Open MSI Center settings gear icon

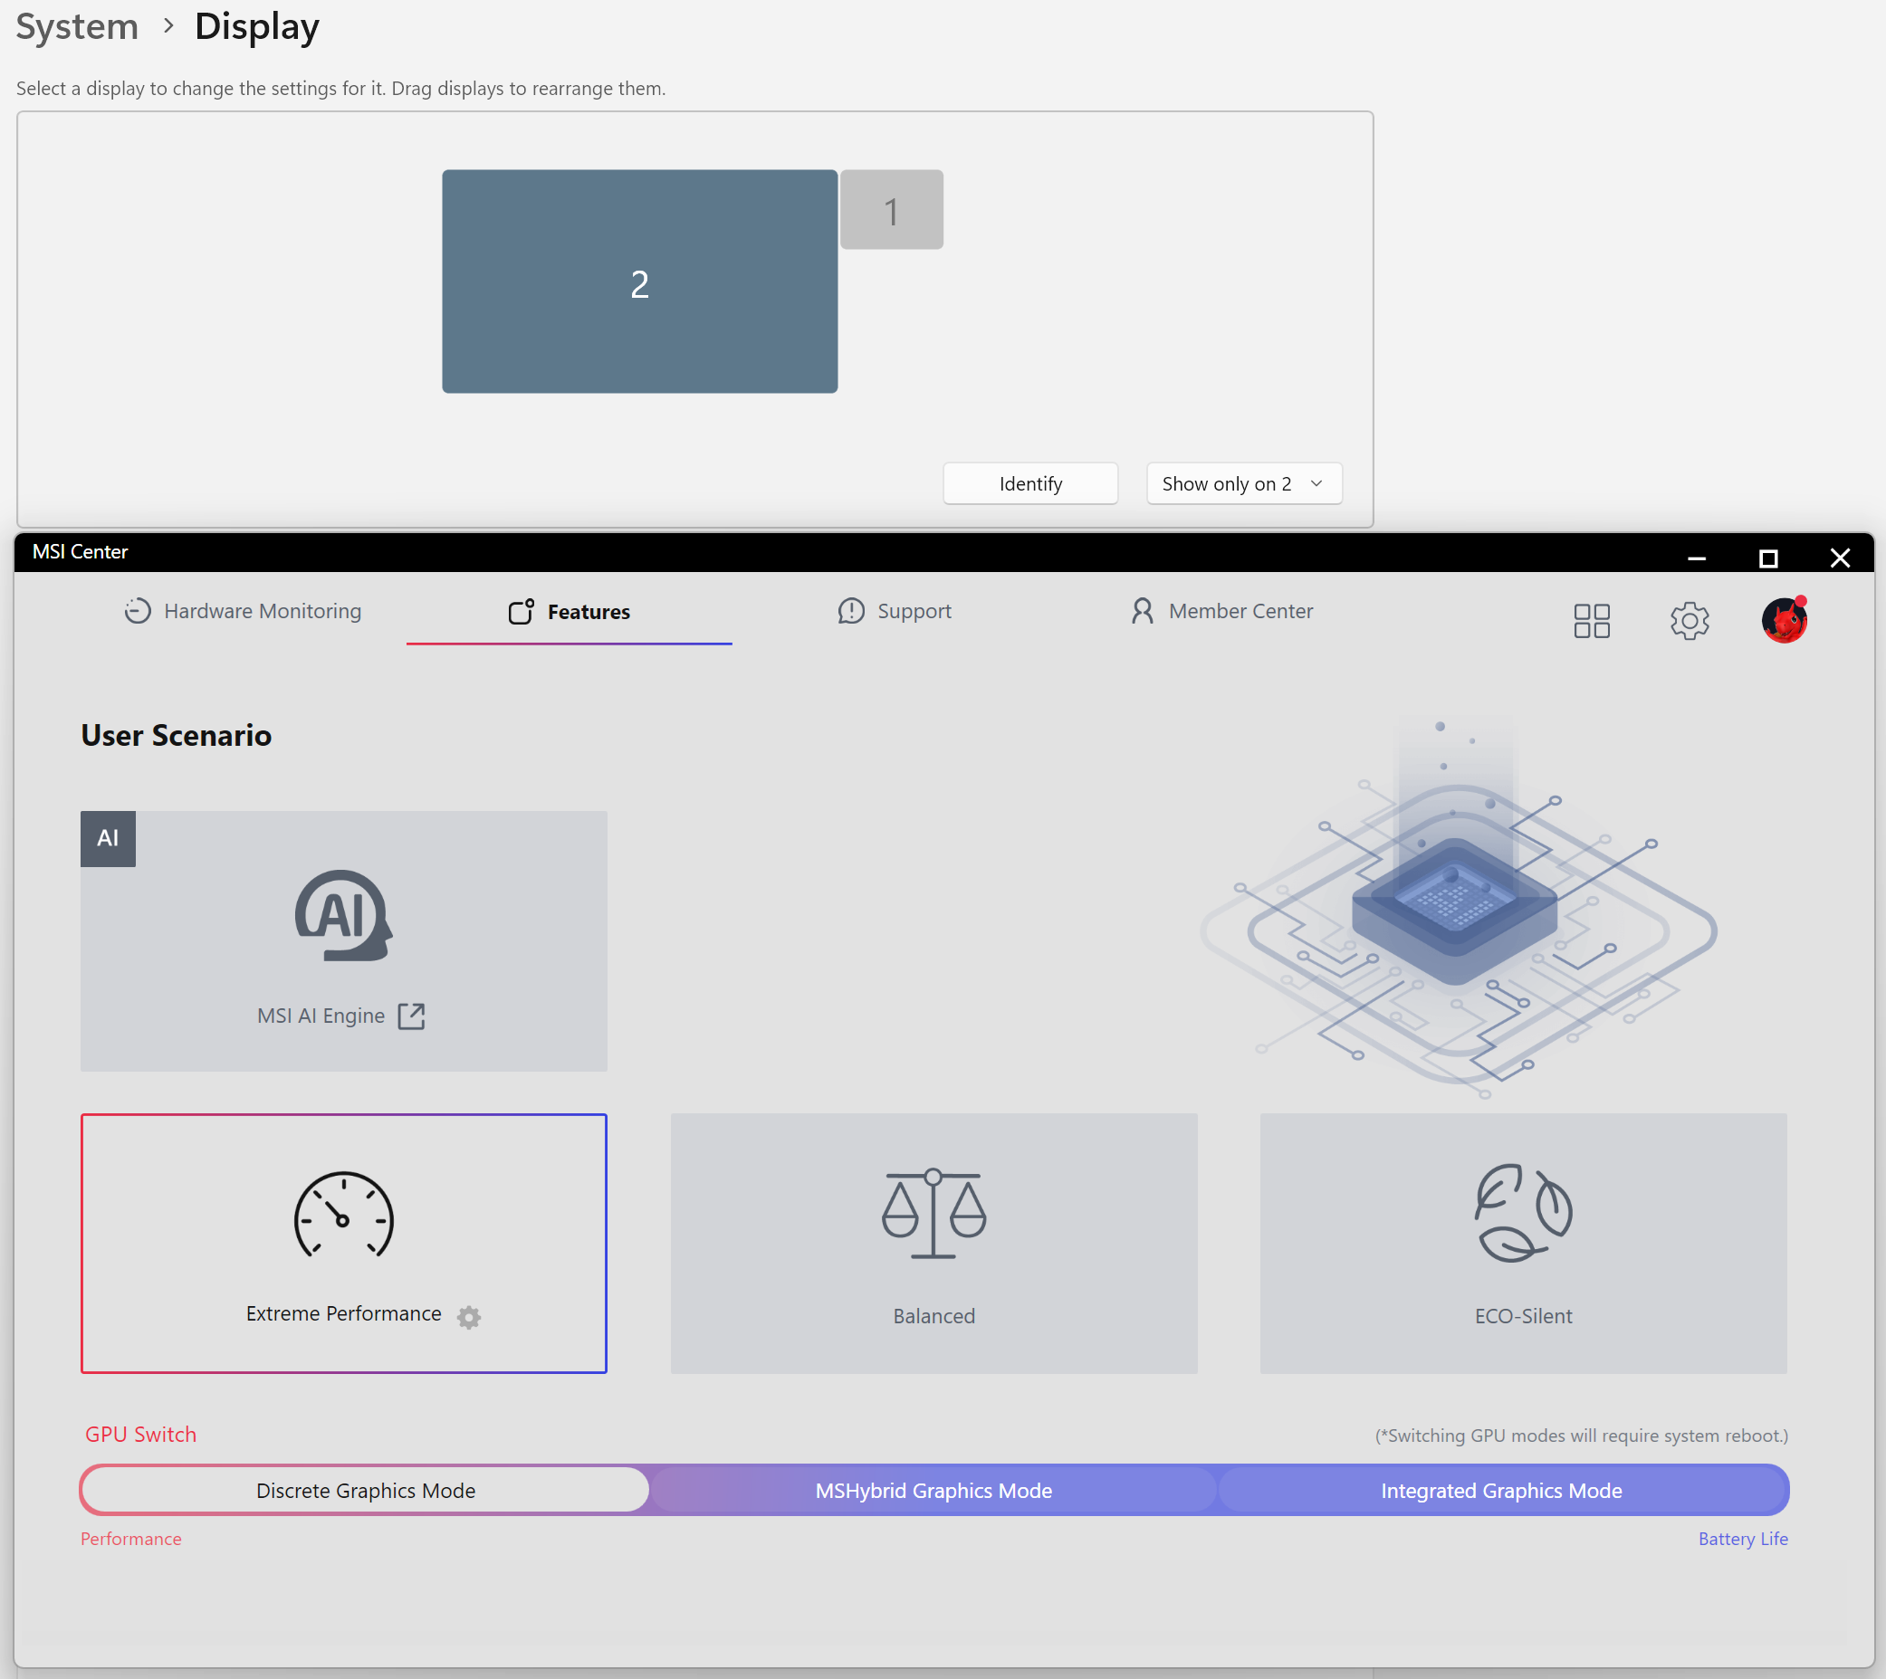click(1690, 621)
